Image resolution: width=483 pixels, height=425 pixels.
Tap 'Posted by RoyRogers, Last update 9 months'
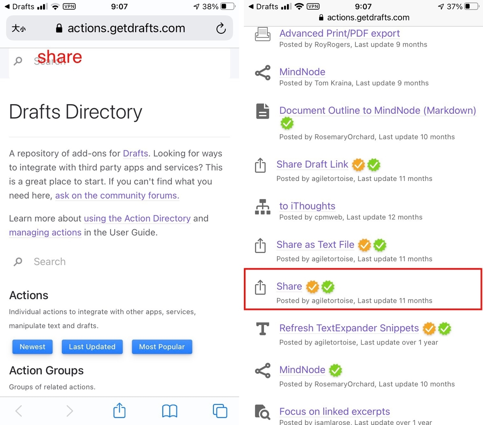point(353,45)
